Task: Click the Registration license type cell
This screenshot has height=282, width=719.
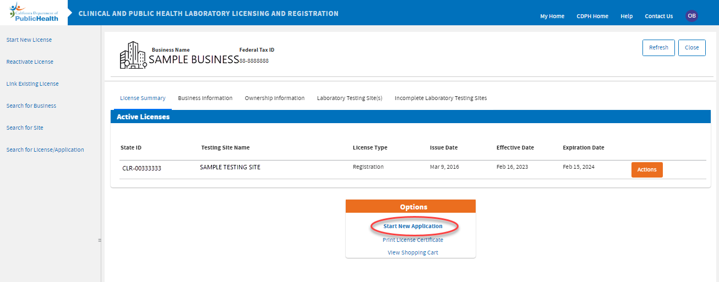Action: click(x=368, y=167)
